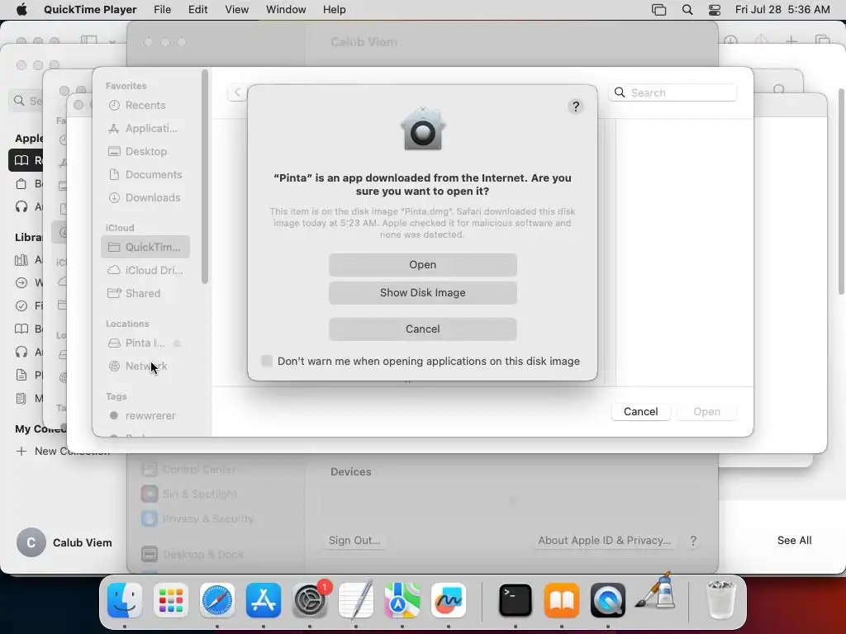Select the QuickTime iCloud folder in sidebar
The height and width of the screenshot is (634, 846).
pyautogui.click(x=145, y=247)
